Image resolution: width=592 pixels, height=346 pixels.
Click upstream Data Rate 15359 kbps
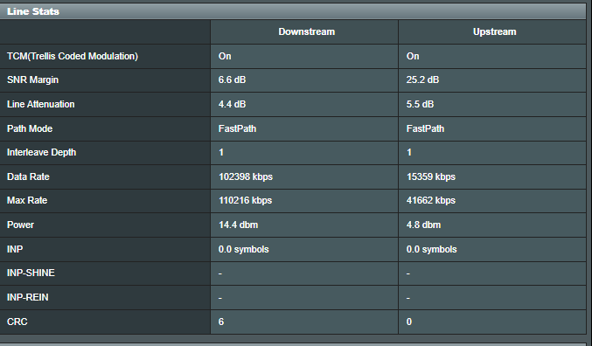pyautogui.click(x=431, y=176)
